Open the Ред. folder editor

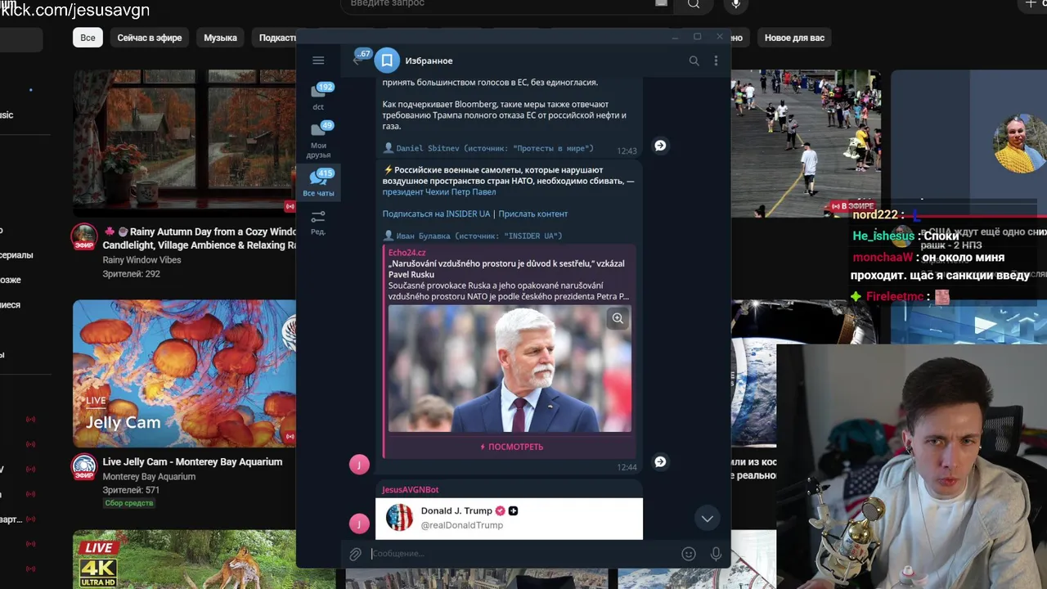318,222
